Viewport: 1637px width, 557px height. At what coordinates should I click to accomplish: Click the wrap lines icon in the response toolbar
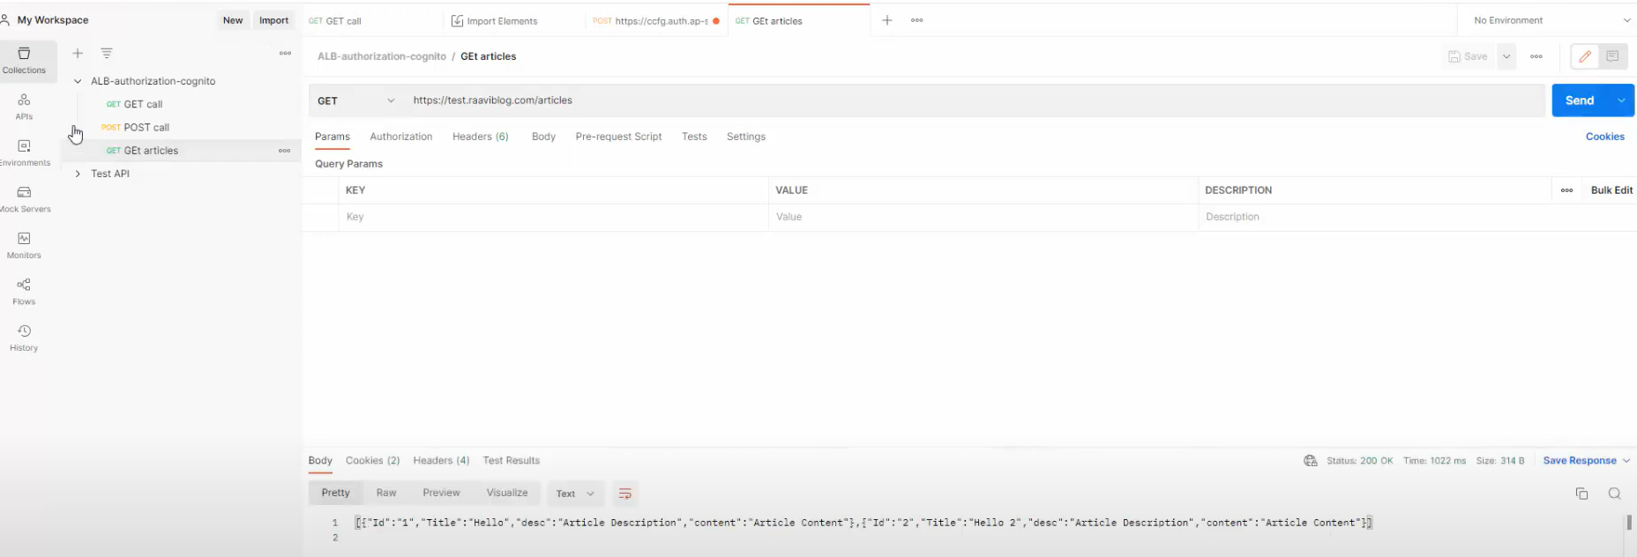tap(625, 494)
